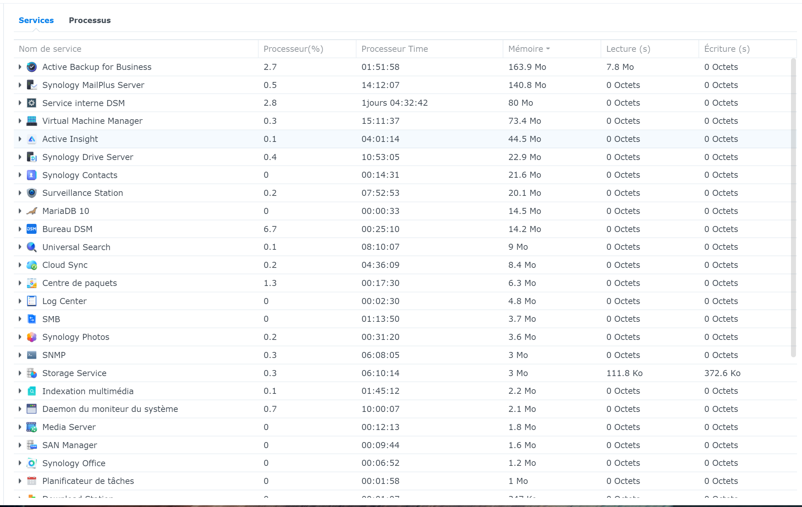Click the Synology MailPlus Server icon
802x507 pixels.
[32, 85]
